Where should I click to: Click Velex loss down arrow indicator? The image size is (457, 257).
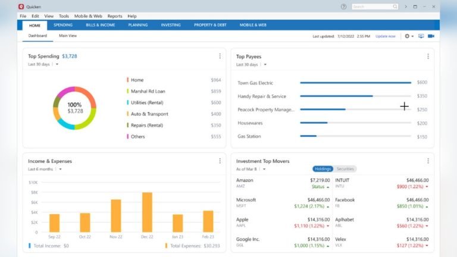point(427,246)
